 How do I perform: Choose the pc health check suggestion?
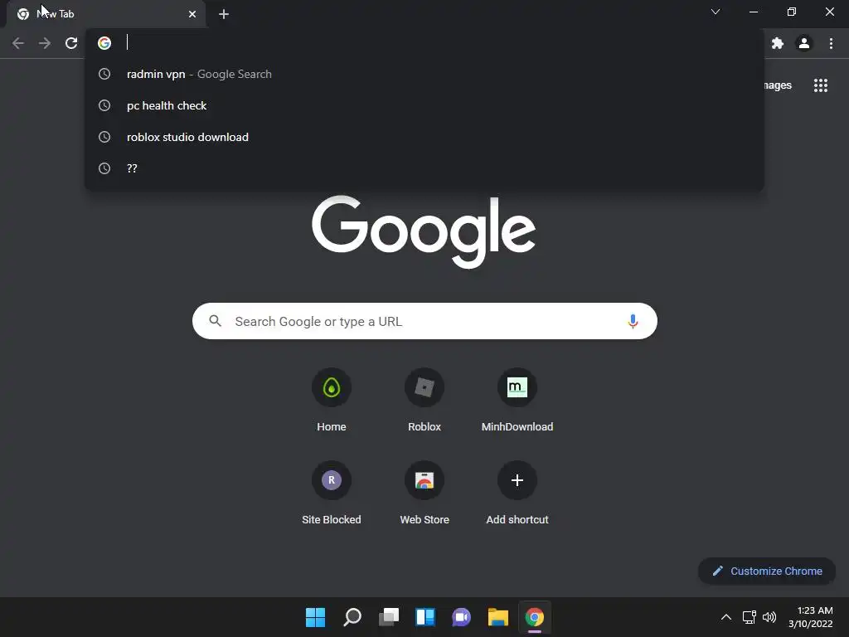tap(424, 105)
